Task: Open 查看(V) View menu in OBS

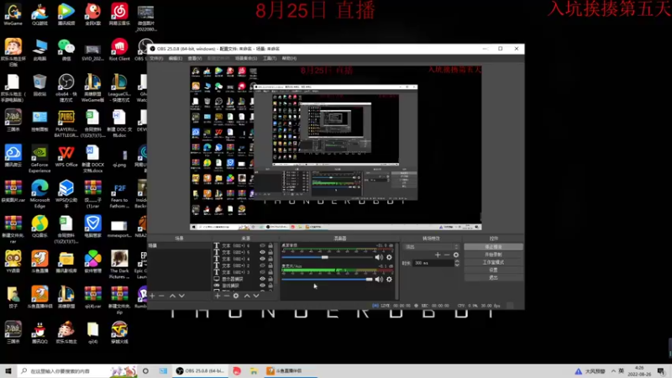Action: click(x=195, y=58)
